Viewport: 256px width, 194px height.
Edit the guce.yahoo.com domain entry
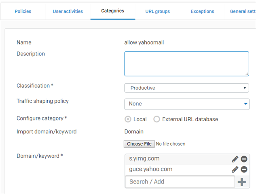coord(235,169)
